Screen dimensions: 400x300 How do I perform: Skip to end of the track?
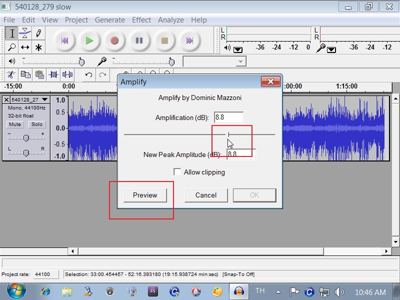click(x=189, y=40)
